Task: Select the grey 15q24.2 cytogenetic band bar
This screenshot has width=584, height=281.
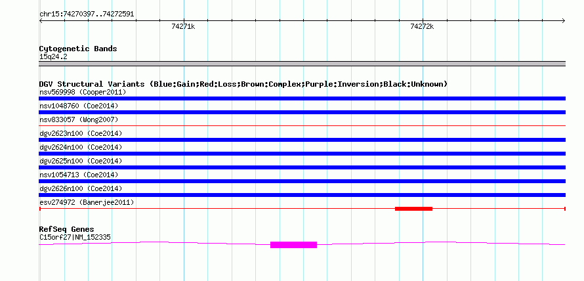Action: tap(302, 64)
